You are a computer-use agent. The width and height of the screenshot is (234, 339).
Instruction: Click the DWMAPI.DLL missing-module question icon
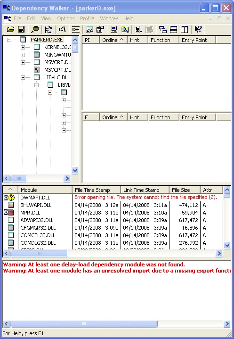point(11,198)
